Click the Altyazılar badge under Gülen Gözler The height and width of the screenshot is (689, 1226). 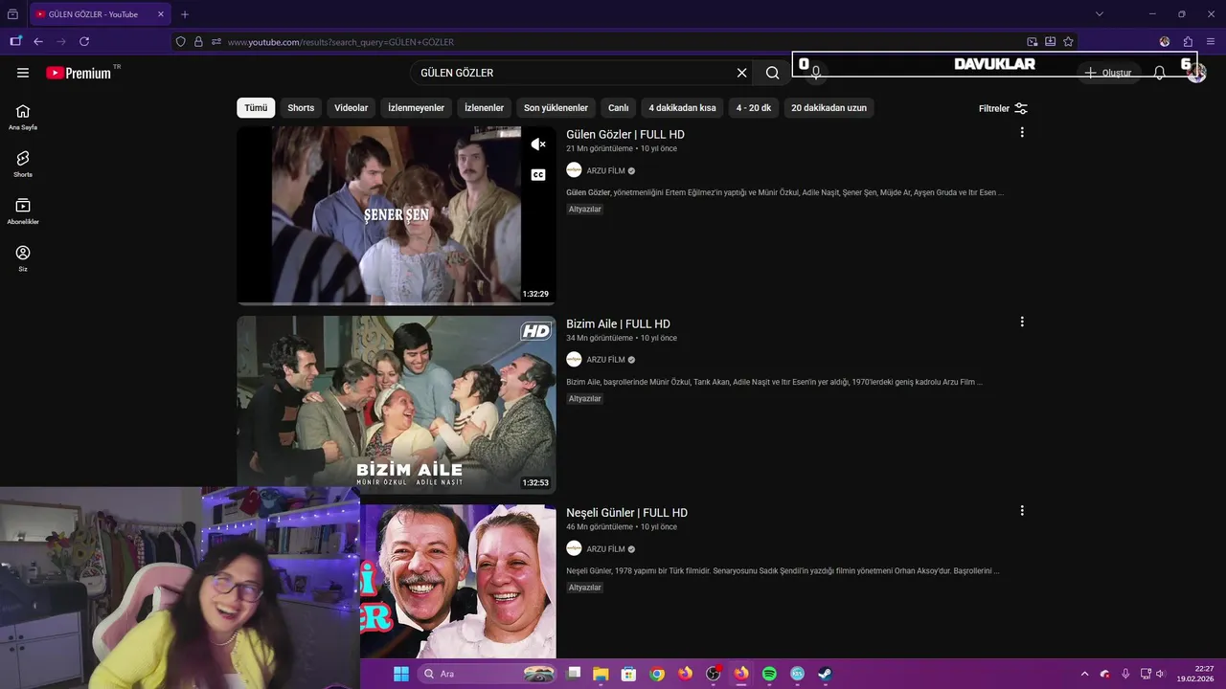coord(585,210)
